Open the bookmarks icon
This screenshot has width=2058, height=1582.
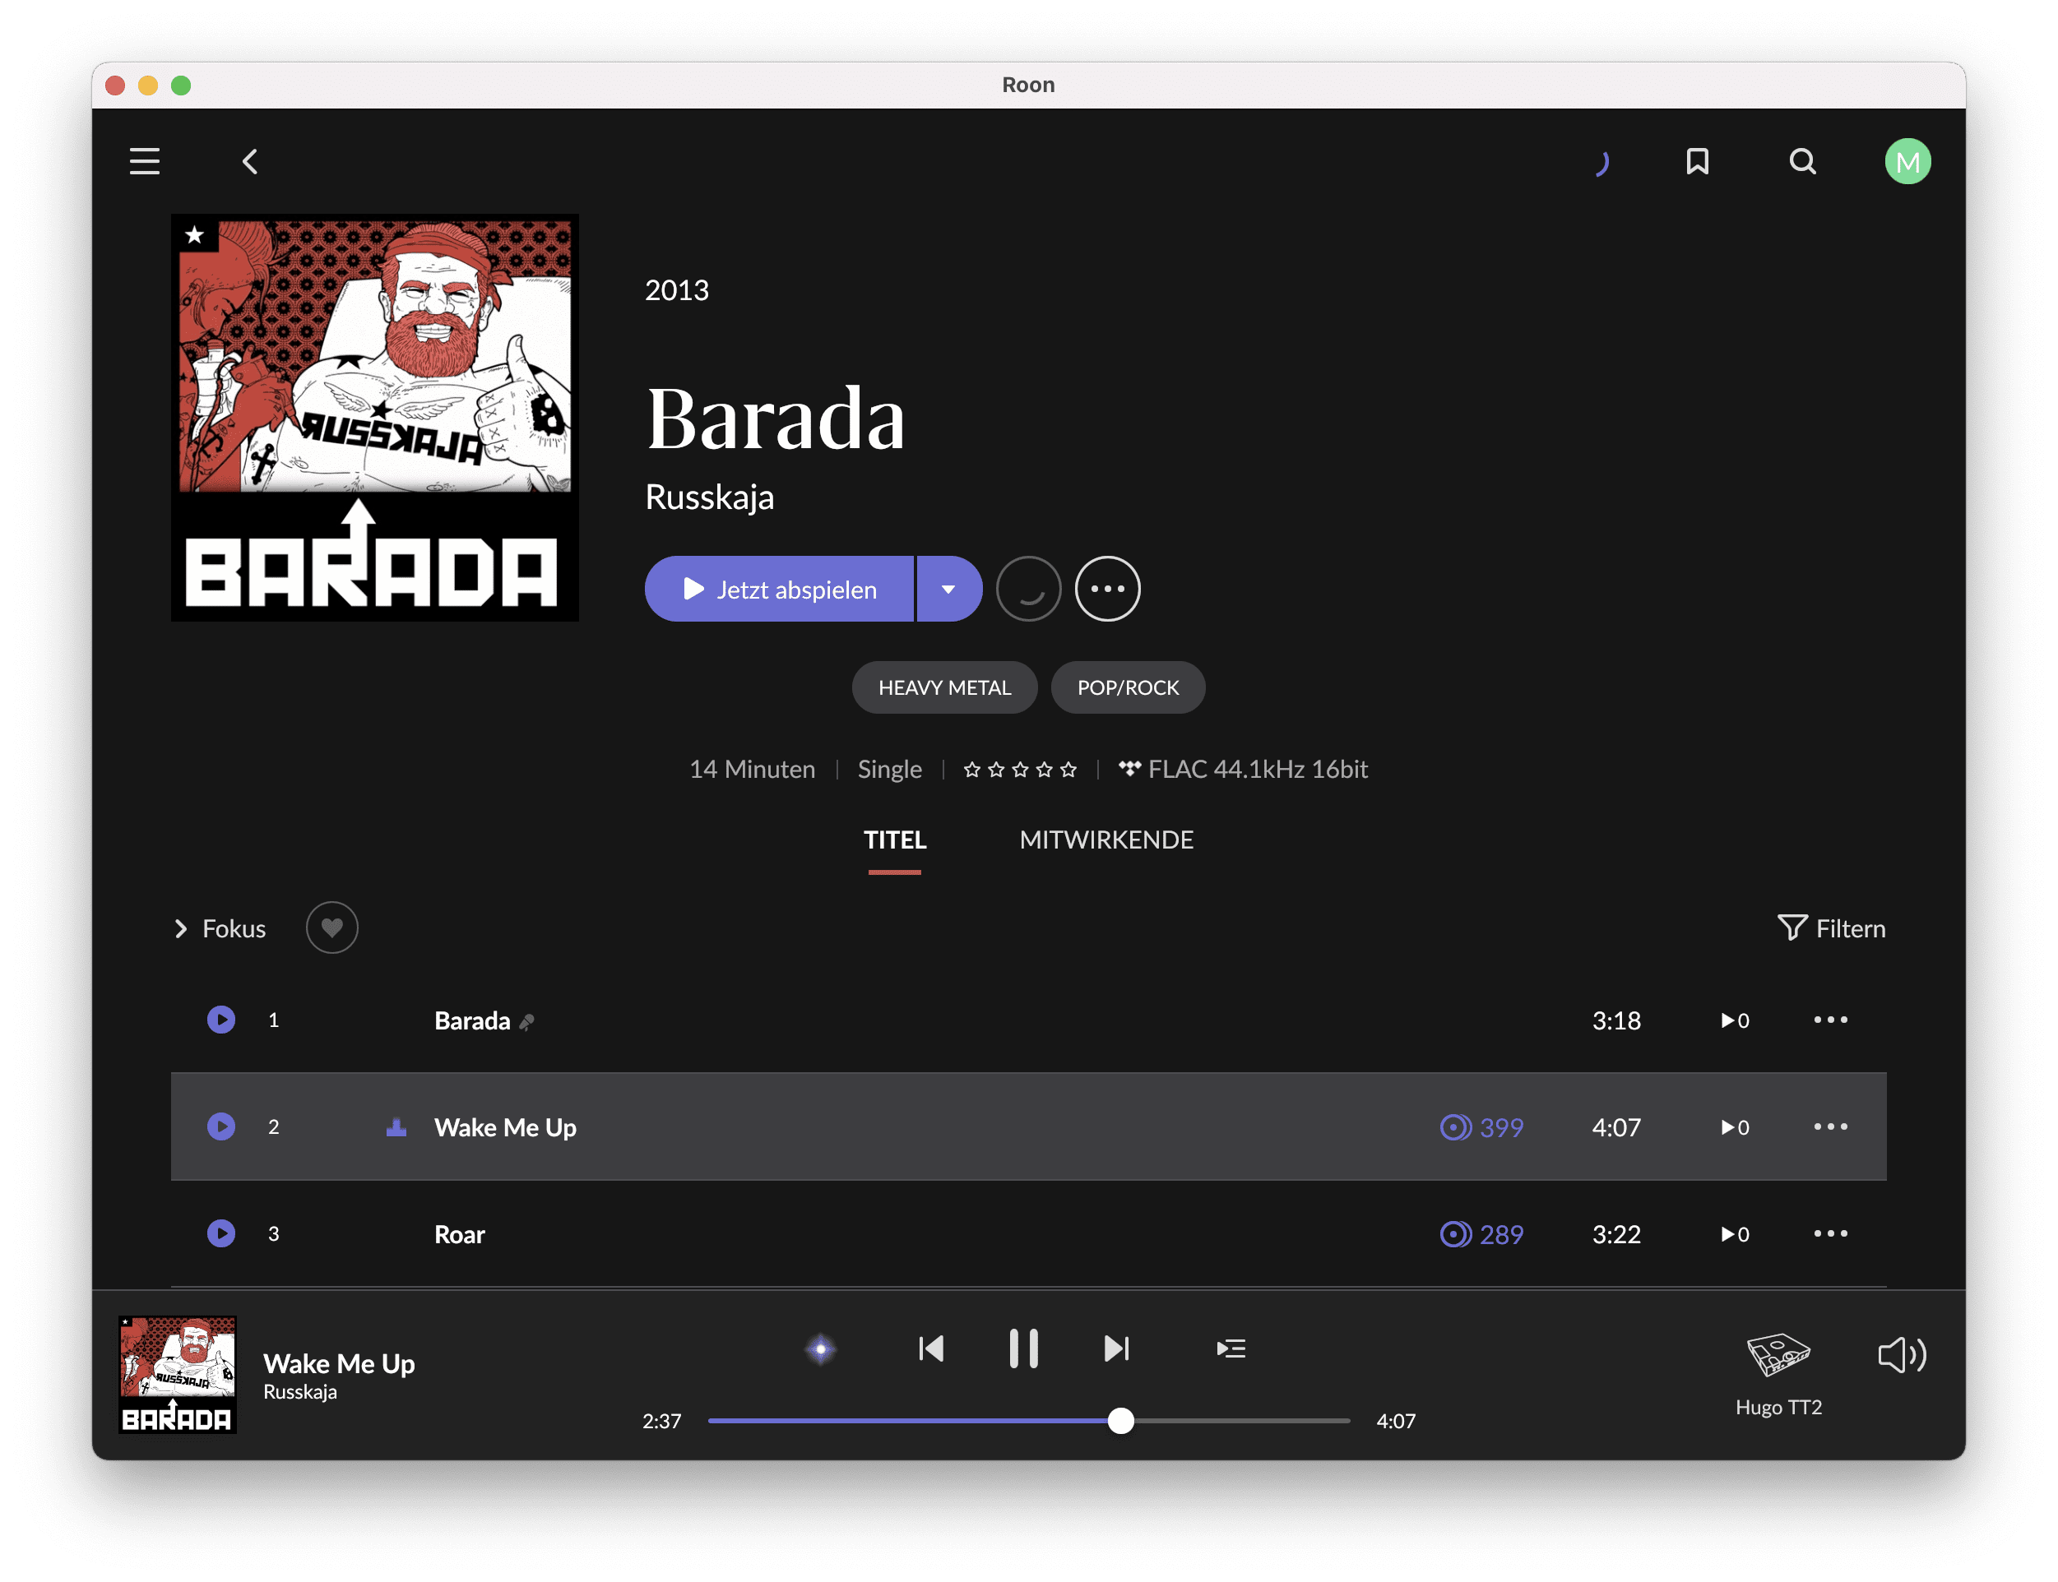1697,161
